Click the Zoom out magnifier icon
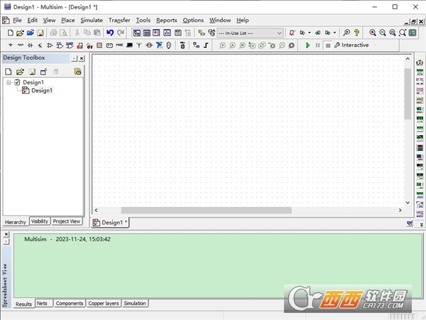This screenshot has width=426, height=320. point(383,33)
